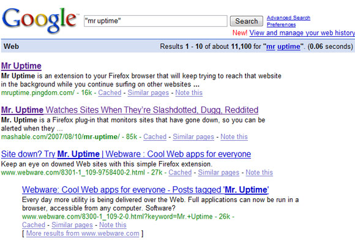Open the Preferences link
This screenshot has height=243, width=355.
coord(281,24)
